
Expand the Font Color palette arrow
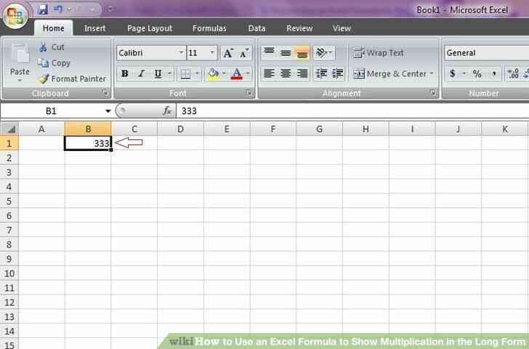click(248, 73)
